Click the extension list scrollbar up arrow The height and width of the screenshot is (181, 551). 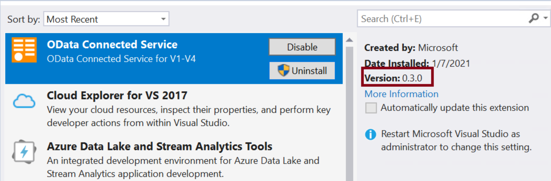[x=350, y=40]
